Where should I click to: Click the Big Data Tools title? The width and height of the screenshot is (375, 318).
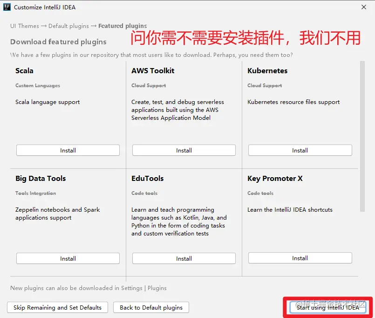point(41,179)
